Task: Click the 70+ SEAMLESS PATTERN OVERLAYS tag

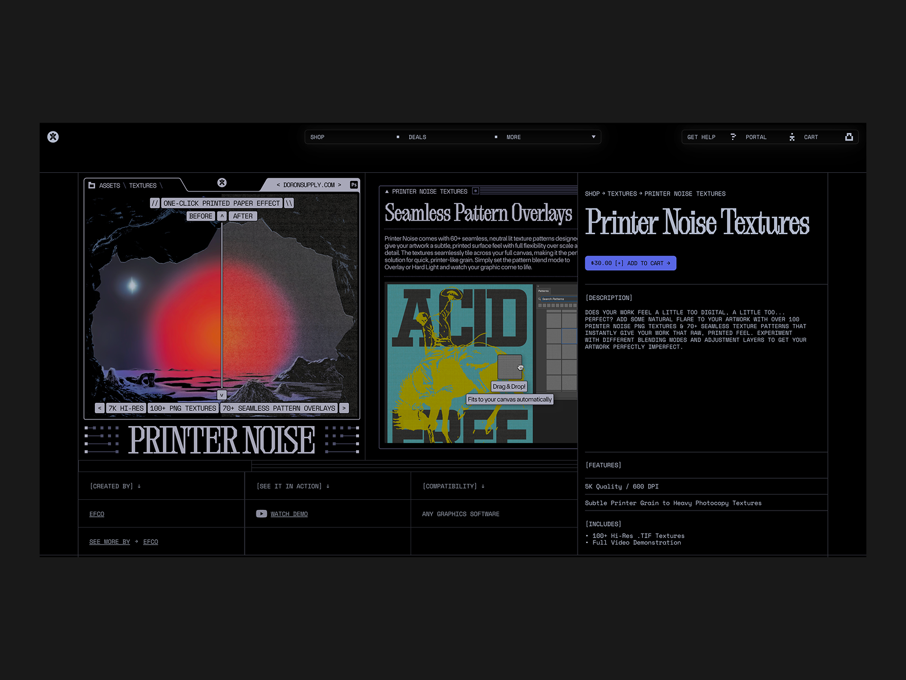Action: [279, 408]
